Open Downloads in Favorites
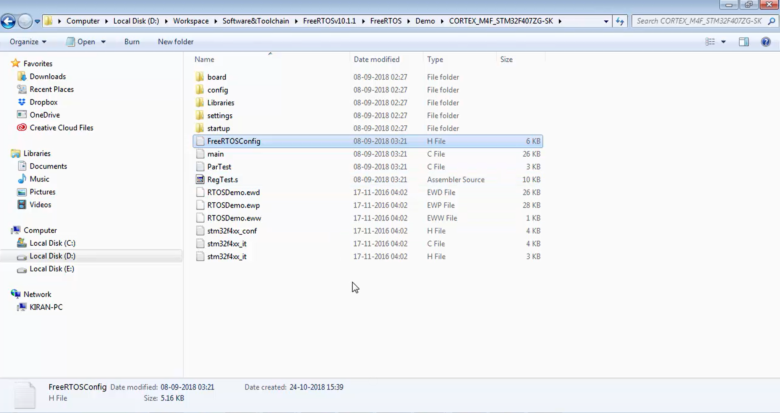780x413 pixels. (x=48, y=76)
